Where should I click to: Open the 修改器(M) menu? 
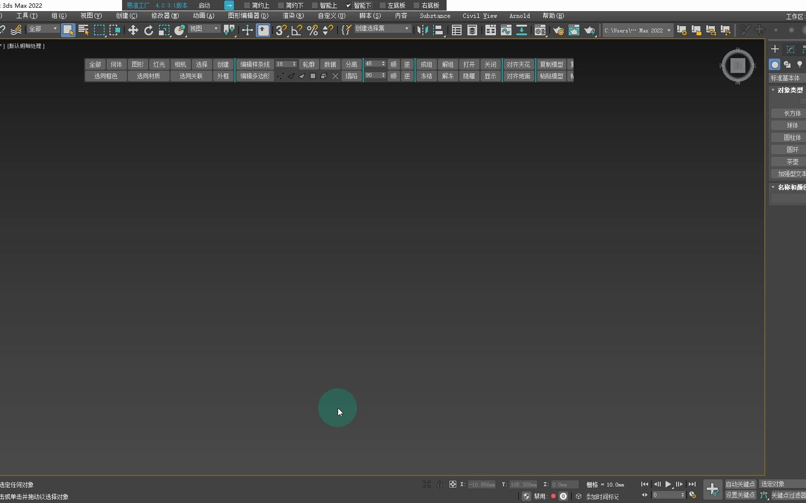pyautogui.click(x=165, y=16)
